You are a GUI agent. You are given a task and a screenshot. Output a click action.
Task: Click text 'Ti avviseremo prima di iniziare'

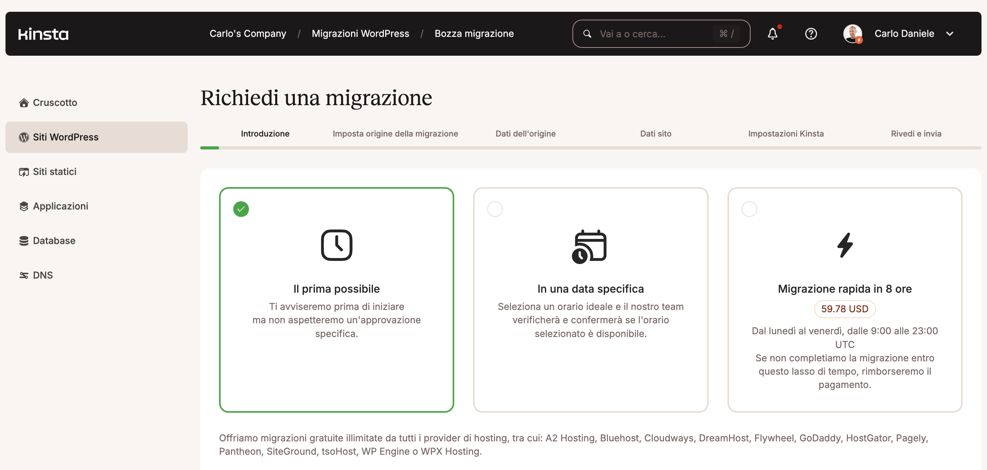(337, 307)
